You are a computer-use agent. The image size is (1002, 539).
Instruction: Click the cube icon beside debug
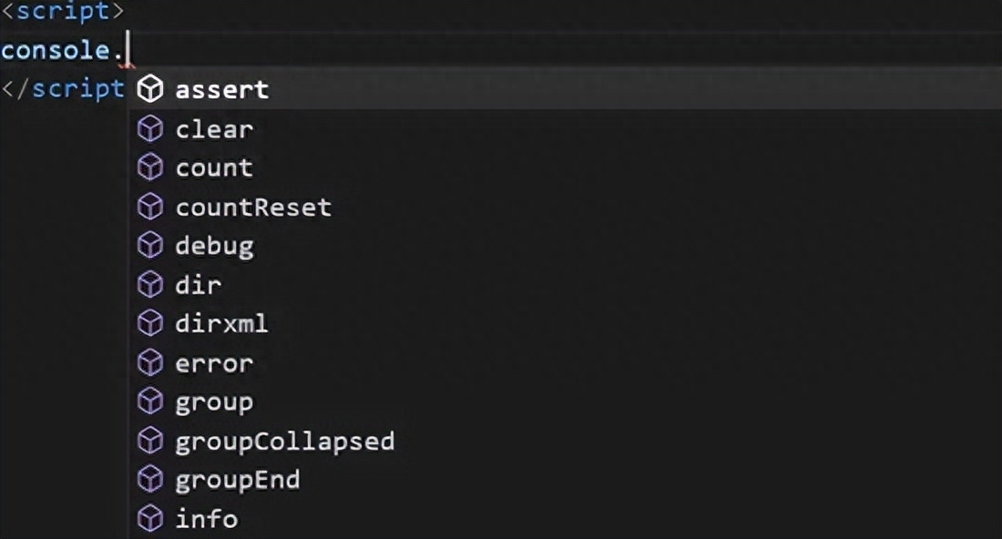point(150,246)
